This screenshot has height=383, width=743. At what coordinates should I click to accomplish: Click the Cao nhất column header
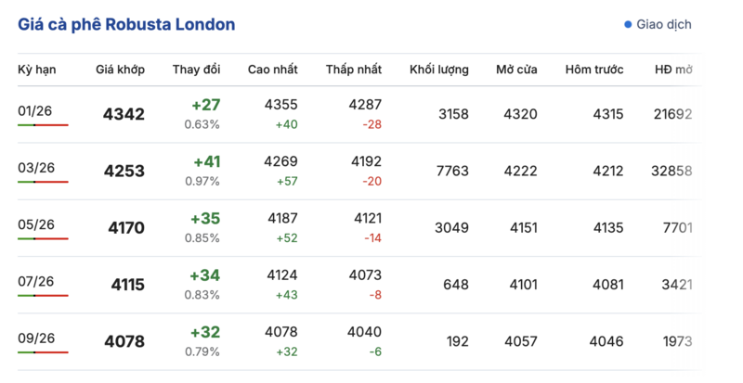[272, 70]
